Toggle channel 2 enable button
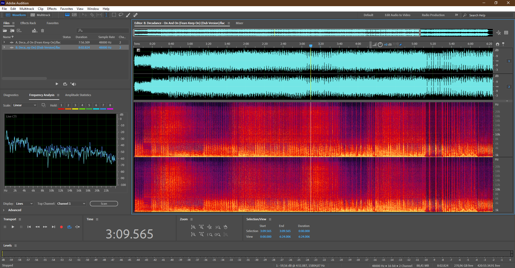This screenshot has height=268, width=515. 509,87
